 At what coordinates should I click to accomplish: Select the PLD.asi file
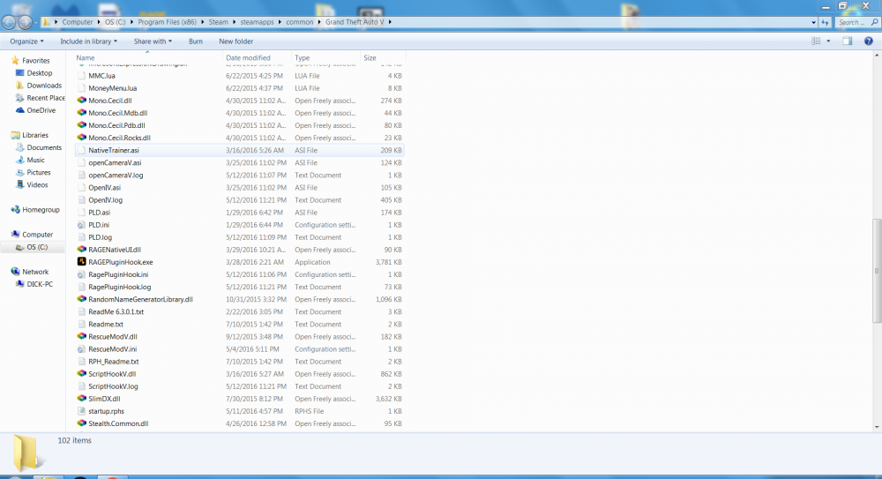(240, 213)
